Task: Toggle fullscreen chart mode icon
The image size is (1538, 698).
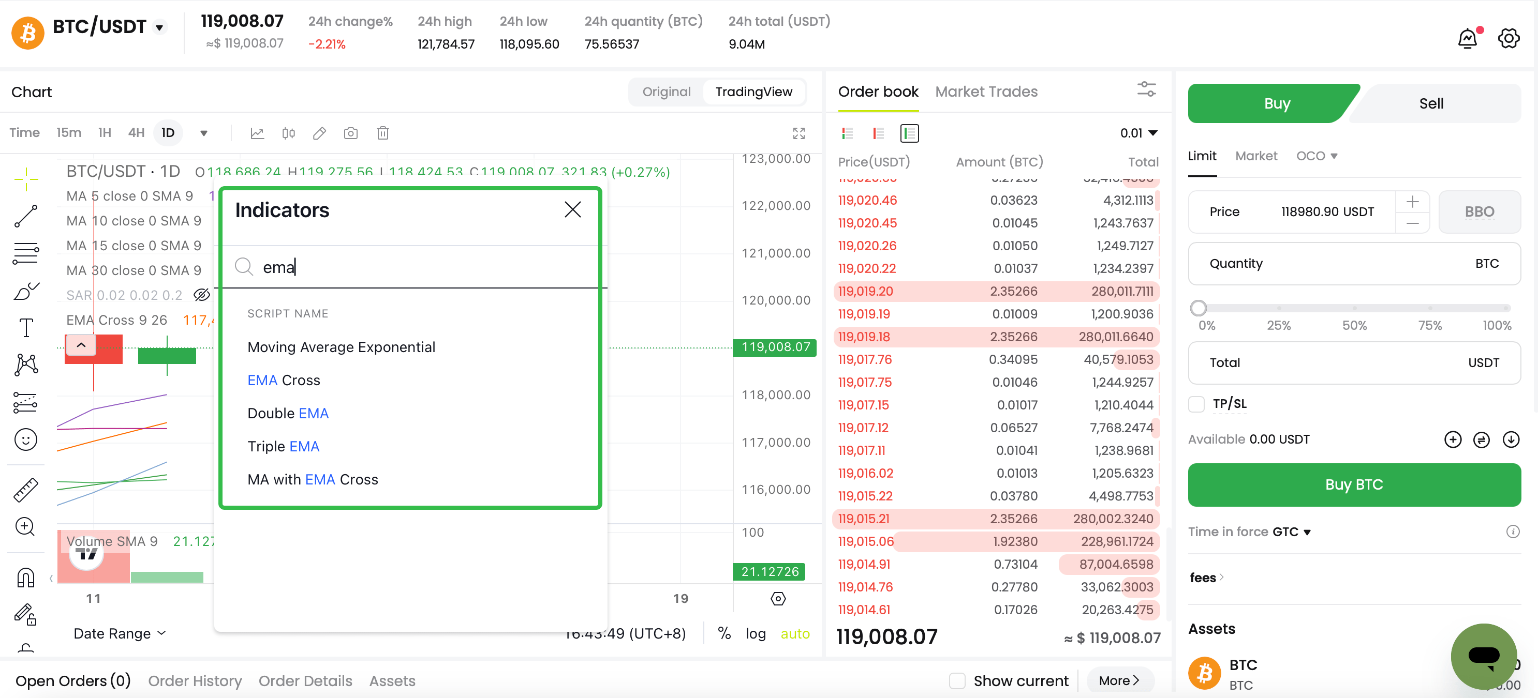Action: (798, 133)
